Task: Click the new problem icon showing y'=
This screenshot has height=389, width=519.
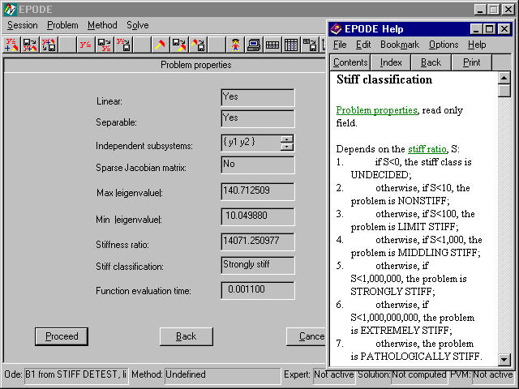Action: click(84, 45)
